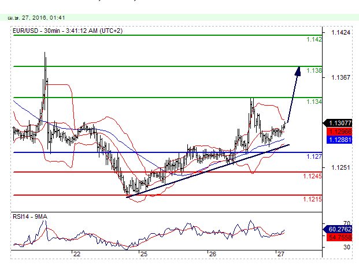Select the 1.142 resistance level label
Screen dimensions: 359x273
314,39
